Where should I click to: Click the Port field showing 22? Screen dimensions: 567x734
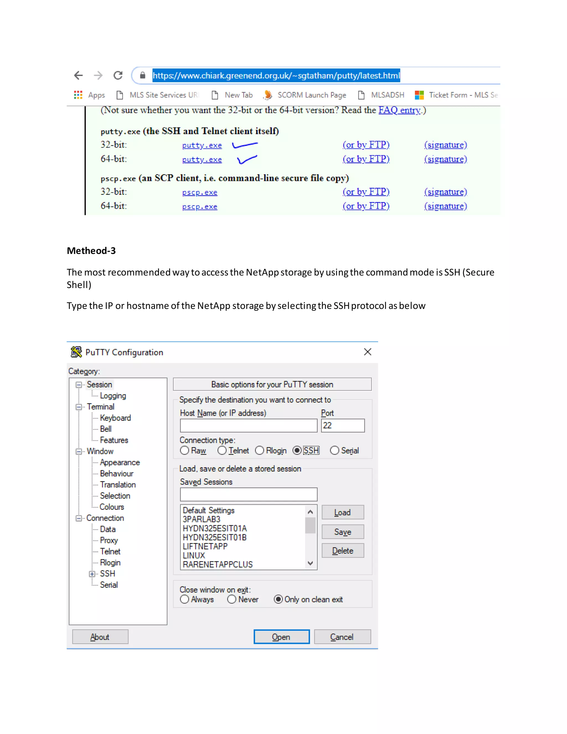coord(343,425)
